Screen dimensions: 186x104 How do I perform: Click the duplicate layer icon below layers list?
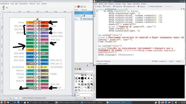[87, 66]
